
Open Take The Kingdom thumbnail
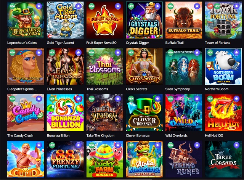105,112
